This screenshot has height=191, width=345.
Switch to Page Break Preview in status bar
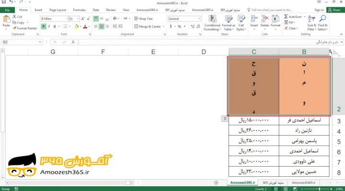pyautogui.click(x=295, y=189)
